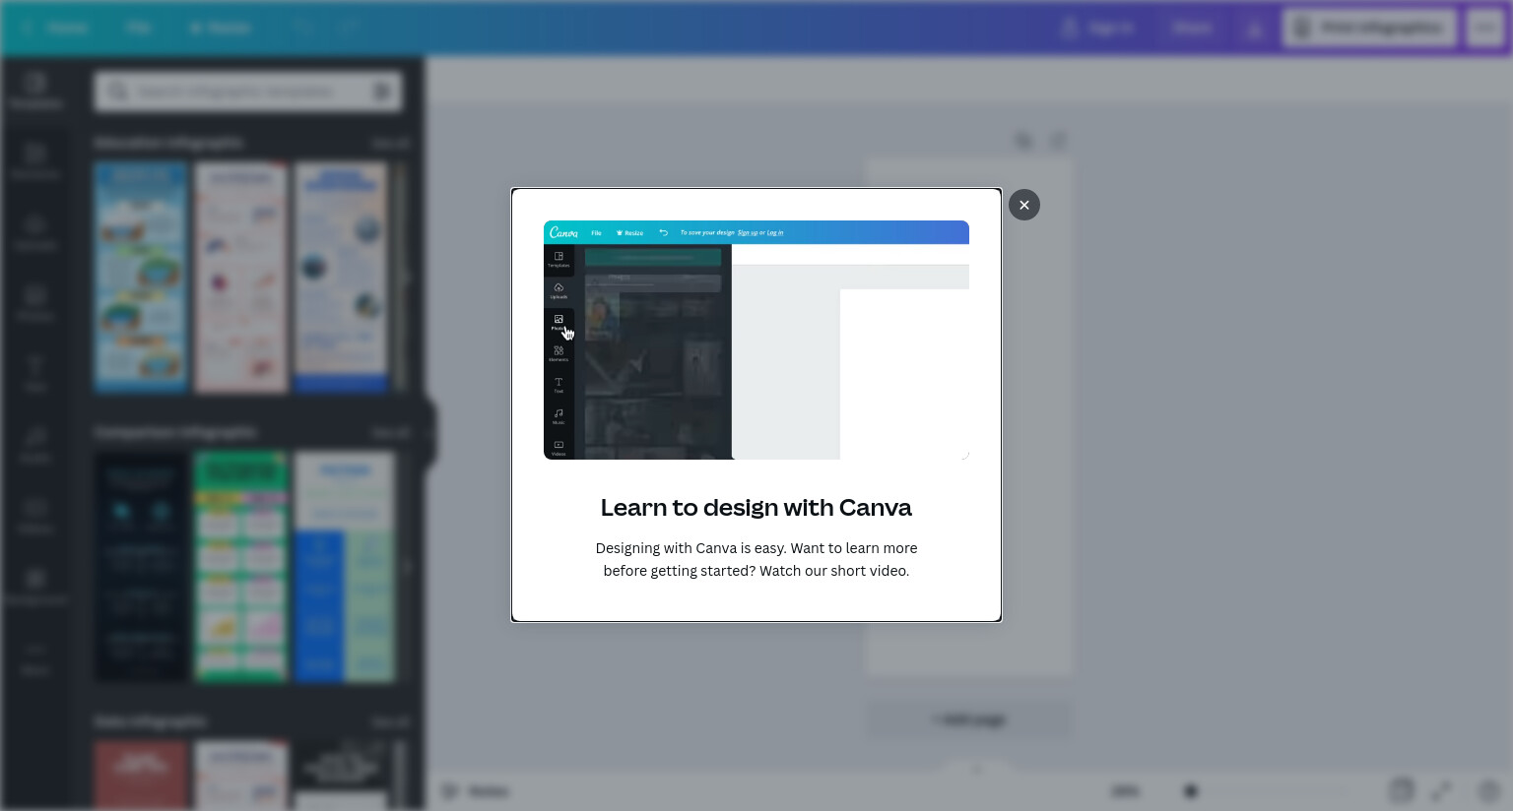1513x811 pixels.
Task: Open Notes in the bottom bar
Action: 476,790
